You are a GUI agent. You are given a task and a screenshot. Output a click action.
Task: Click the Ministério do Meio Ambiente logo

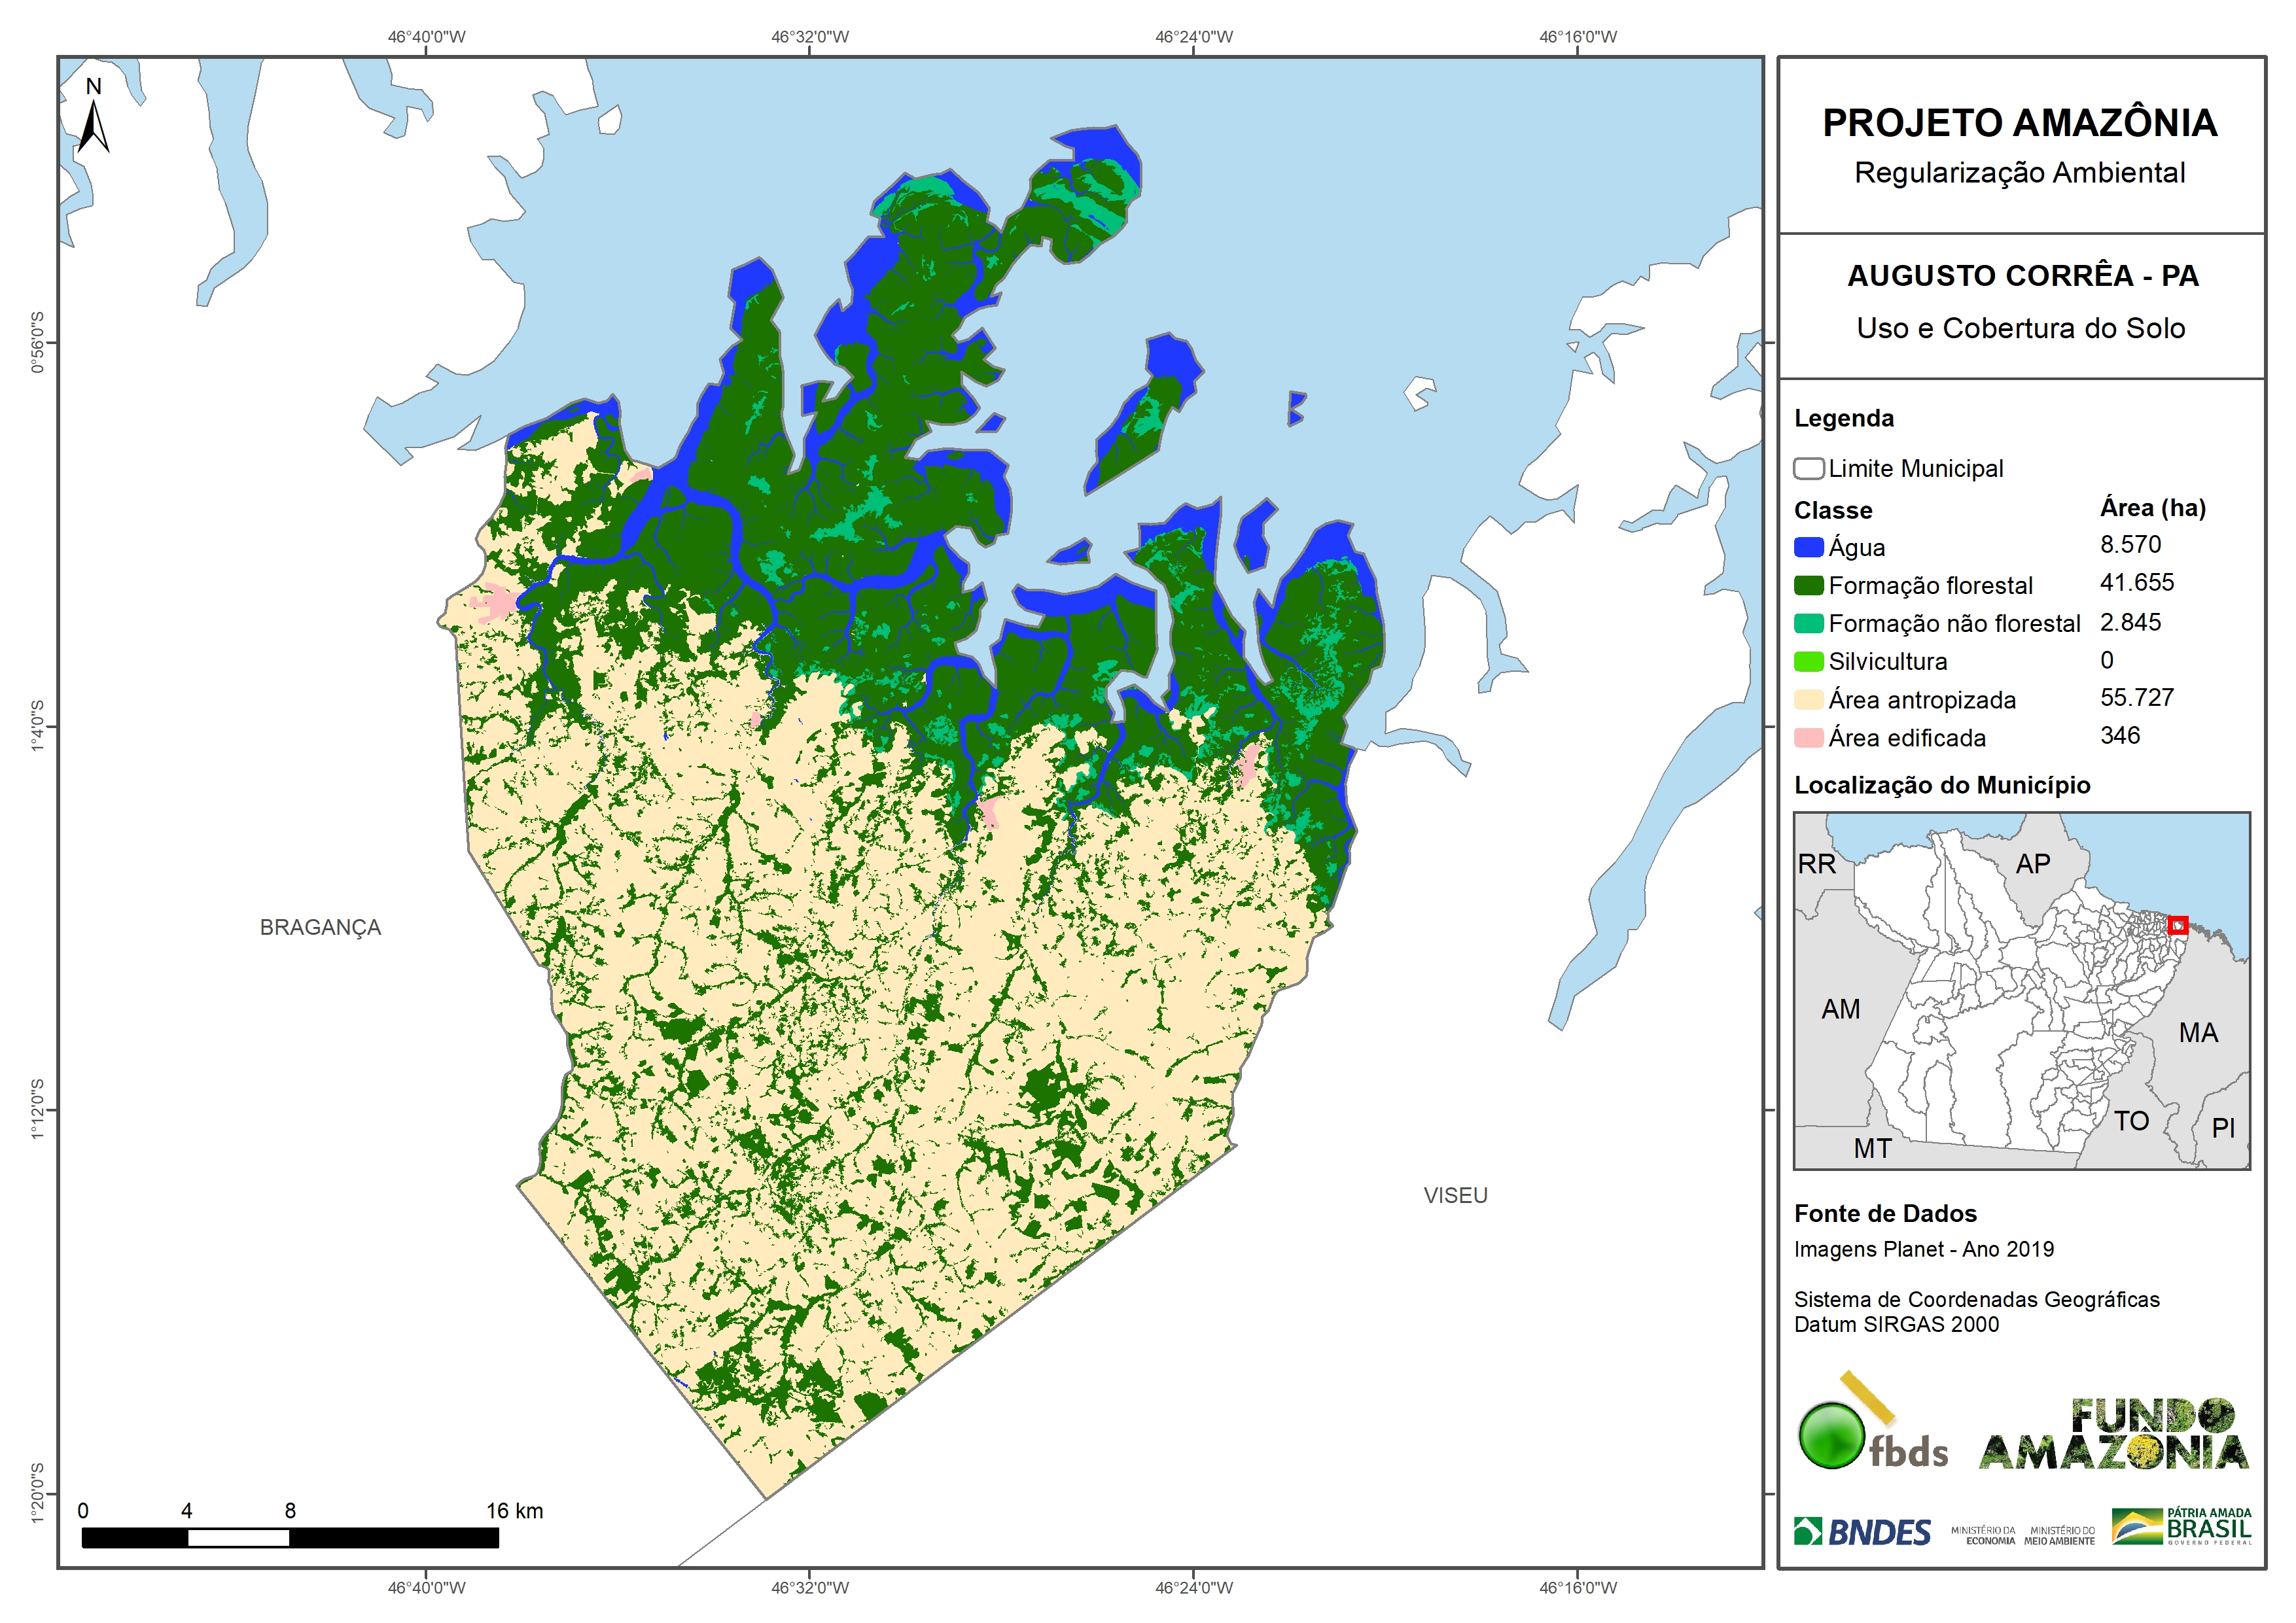(x=2059, y=1536)
